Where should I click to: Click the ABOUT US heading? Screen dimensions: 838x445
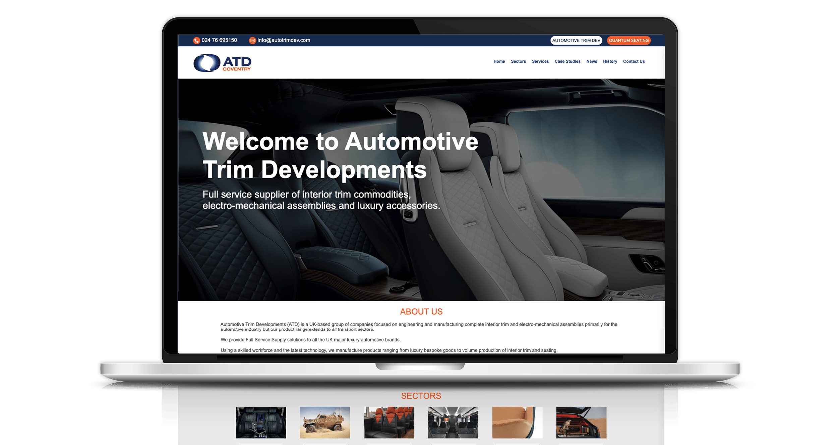pyautogui.click(x=421, y=312)
